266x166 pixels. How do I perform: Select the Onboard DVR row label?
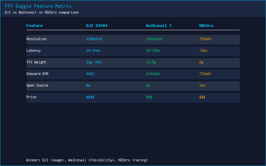coord(37,74)
